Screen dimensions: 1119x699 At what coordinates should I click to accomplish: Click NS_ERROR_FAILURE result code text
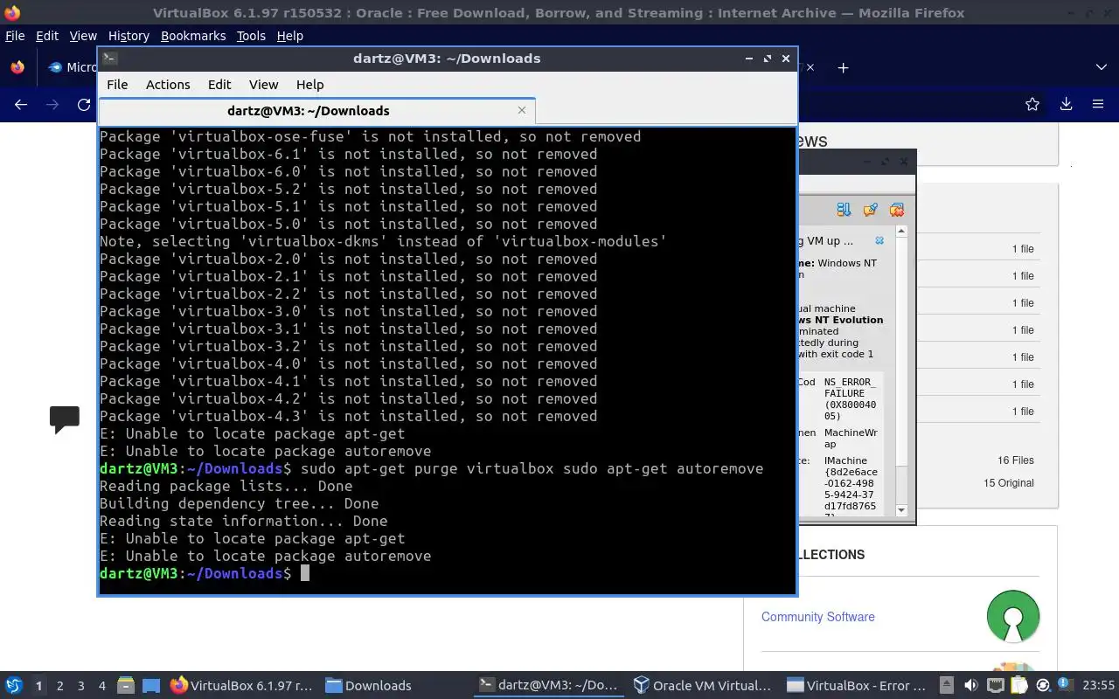(x=850, y=399)
